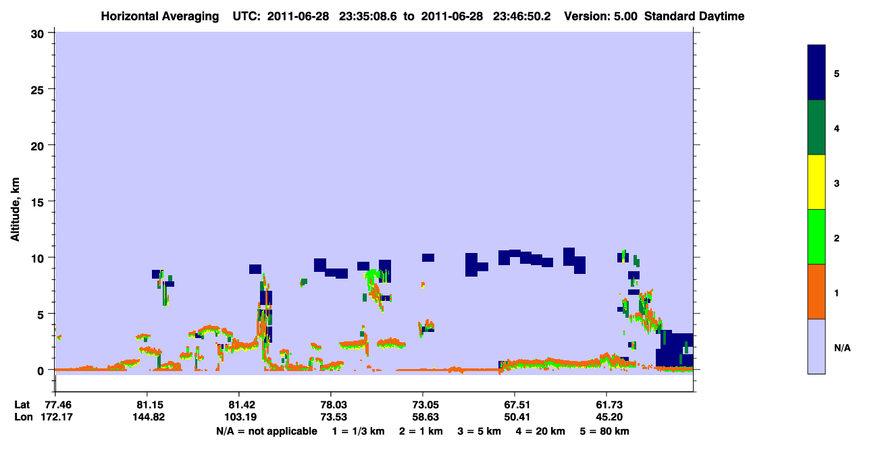Click the longitude value '103.19'
The image size is (878, 450).
[239, 417]
